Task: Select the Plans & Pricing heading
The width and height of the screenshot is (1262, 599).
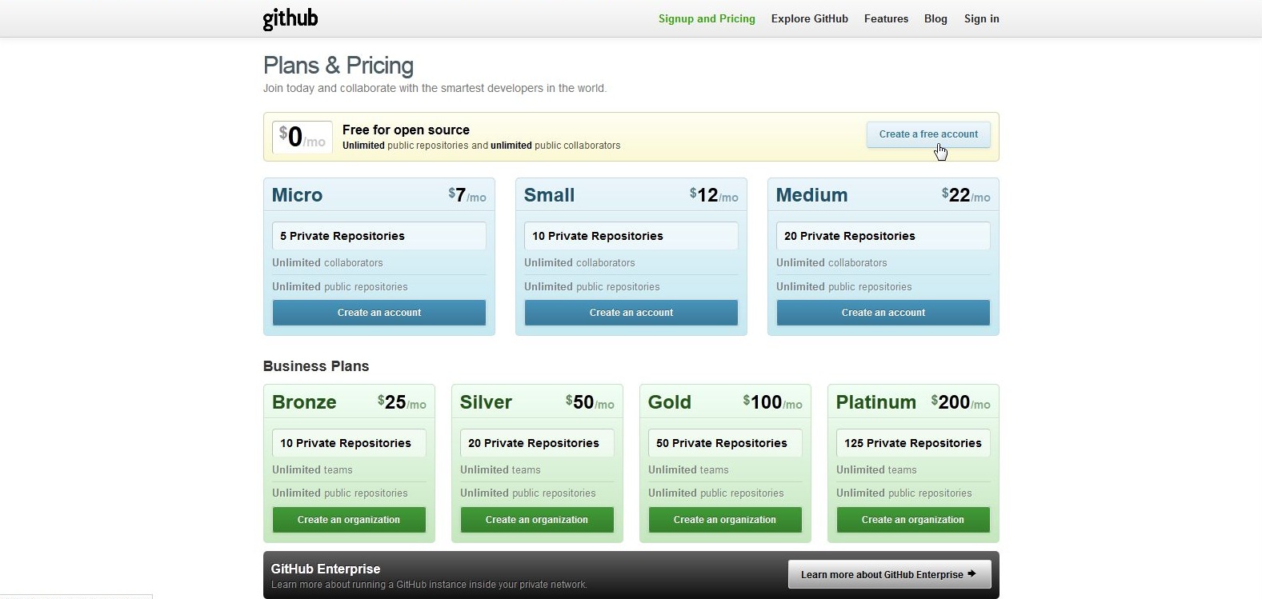Action: click(339, 66)
